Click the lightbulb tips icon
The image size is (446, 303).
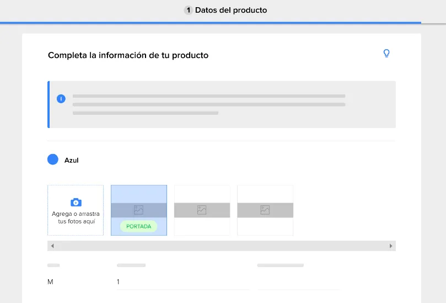(x=386, y=53)
